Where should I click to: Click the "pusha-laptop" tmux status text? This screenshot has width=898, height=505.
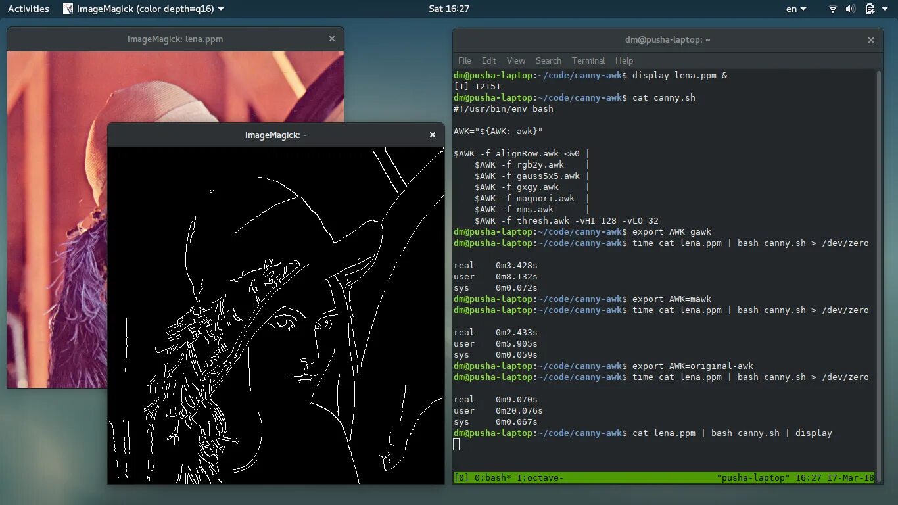pos(753,477)
